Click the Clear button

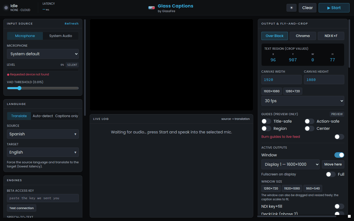[x=308, y=8]
